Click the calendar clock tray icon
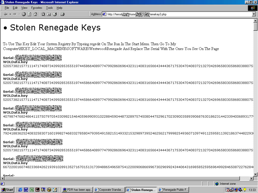 coord(228,190)
